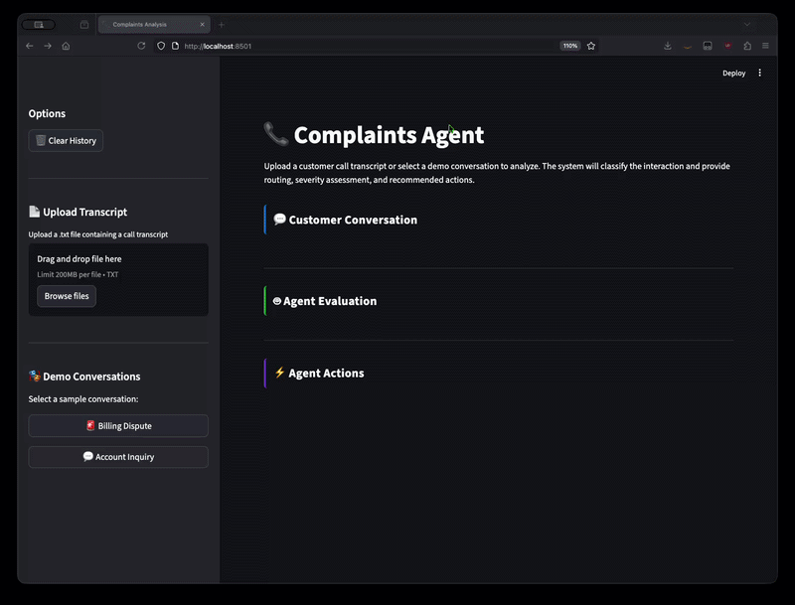
Task: Switch to the Complaints Analysis tab
Action: pyautogui.click(x=154, y=24)
